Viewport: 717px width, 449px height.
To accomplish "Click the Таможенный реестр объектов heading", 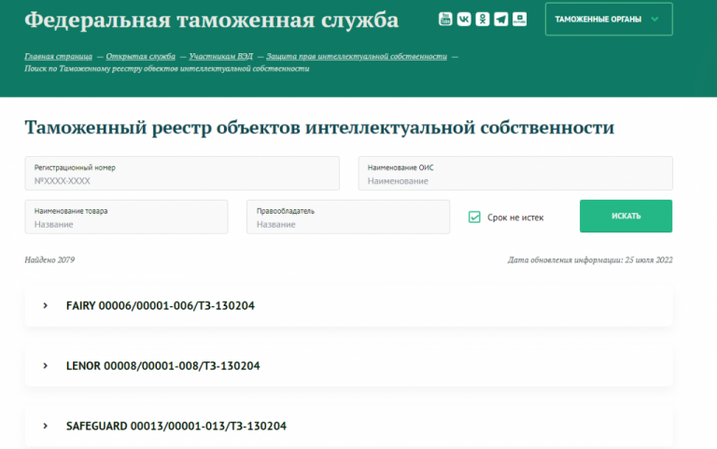I will click(319, 128).
